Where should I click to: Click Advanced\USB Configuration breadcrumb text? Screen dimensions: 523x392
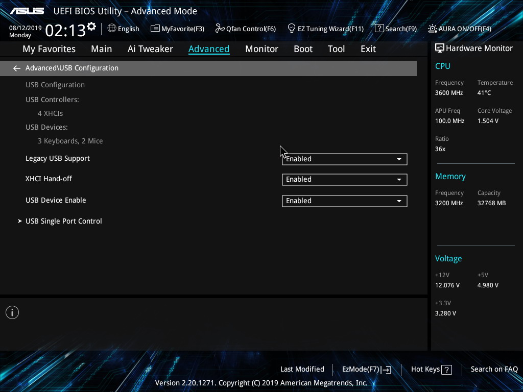pyautogui.click(x=72, y=68)
